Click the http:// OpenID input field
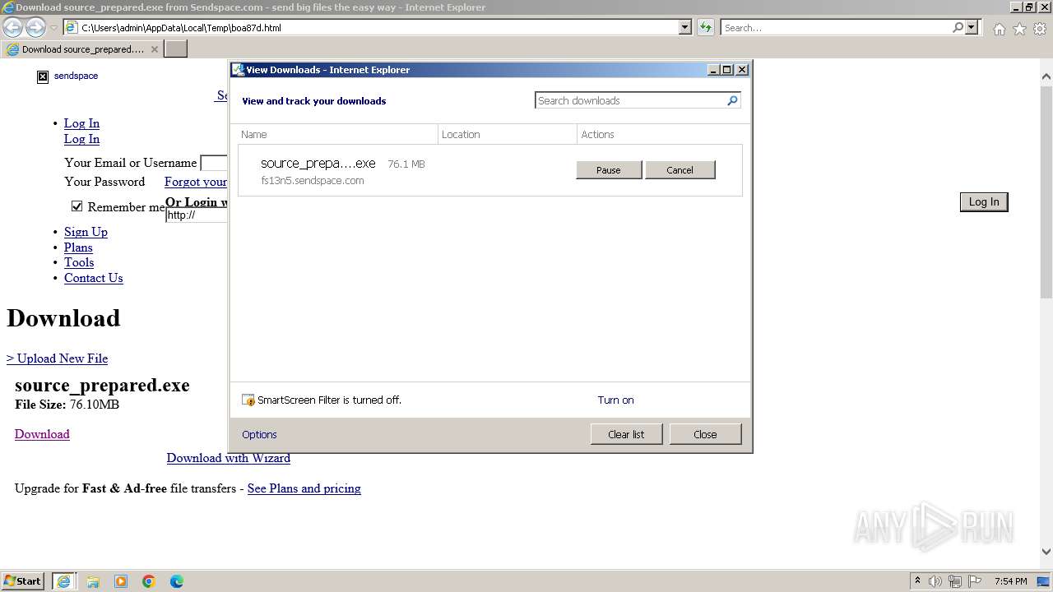The height and width of the screenshot is (592, 1053). 197,215
